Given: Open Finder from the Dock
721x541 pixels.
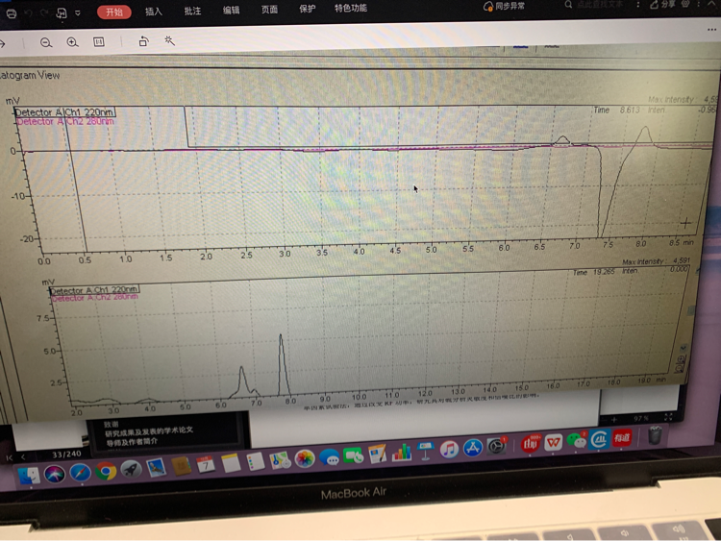Looking at the screenshot, I should (x=29, y=475).
